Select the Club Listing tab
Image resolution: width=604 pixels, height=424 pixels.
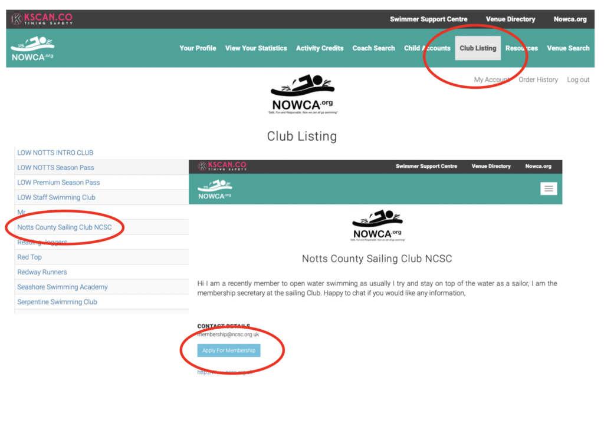pyautogui.click(x=478, y=48)
